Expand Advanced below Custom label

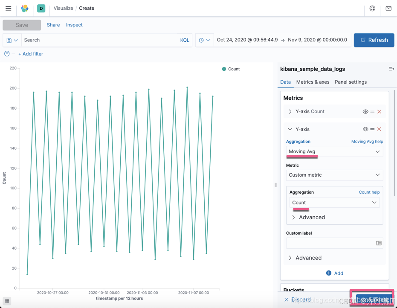pyautogui.click(x=305, y=258)
